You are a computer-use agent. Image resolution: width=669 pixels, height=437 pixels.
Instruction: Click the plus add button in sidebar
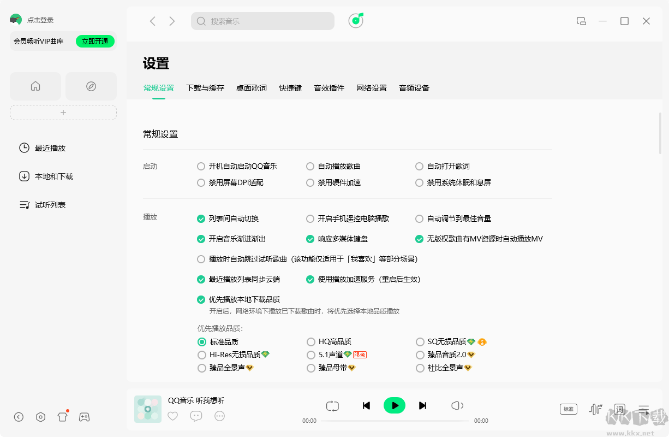(x=63, y=113)
